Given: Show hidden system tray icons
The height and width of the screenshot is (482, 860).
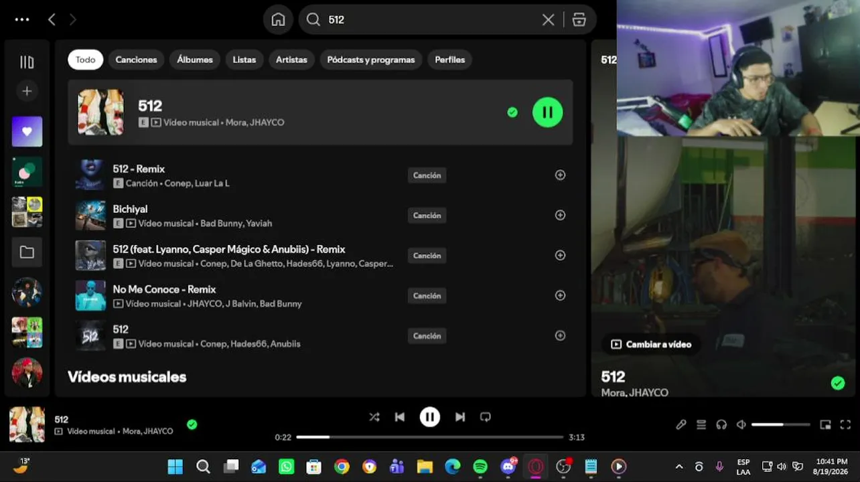Looking at the screenshot, I should tap(679, 467).
